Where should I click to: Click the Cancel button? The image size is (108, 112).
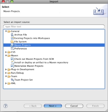pos(74,106)
